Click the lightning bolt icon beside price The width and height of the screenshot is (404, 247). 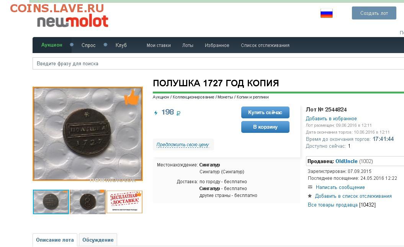coord(155,113)
